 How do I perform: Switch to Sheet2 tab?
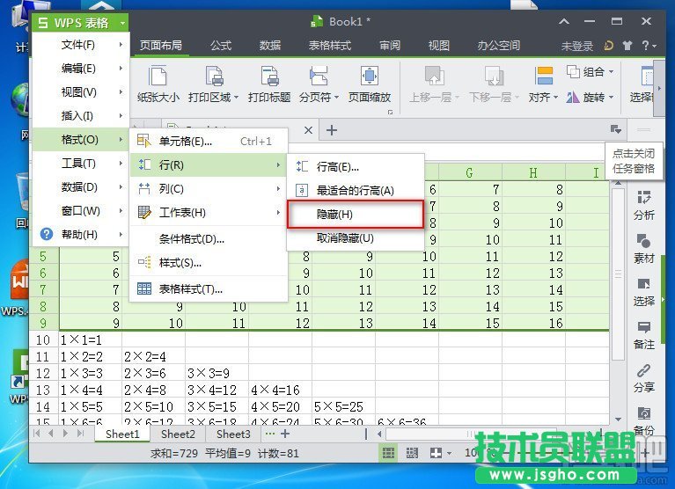178,434
